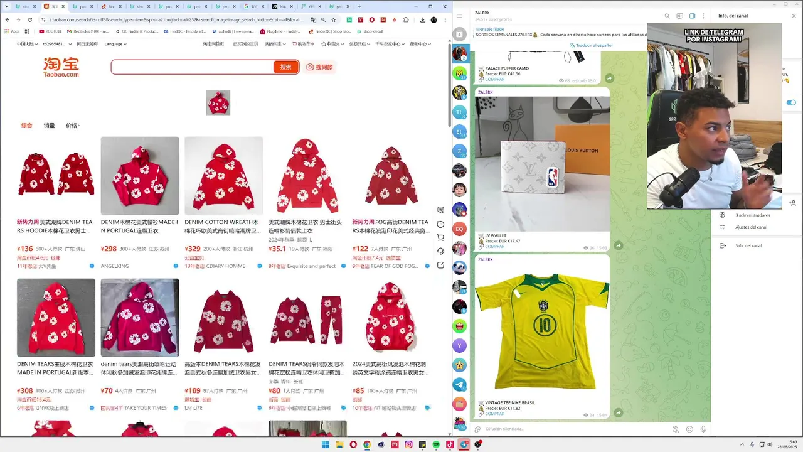The width and height of the screenshot is (803, 452).
Task: Select 销量 sort tab
Action: [x=49, y=126]
